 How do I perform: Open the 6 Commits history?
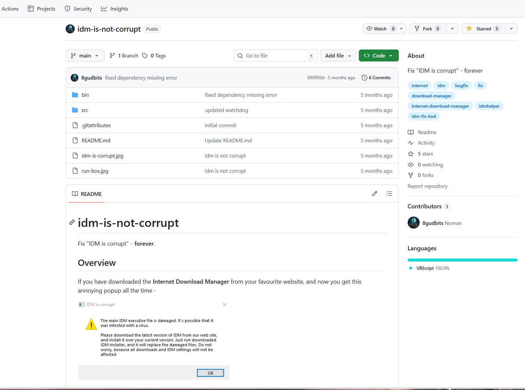[376, 78]
